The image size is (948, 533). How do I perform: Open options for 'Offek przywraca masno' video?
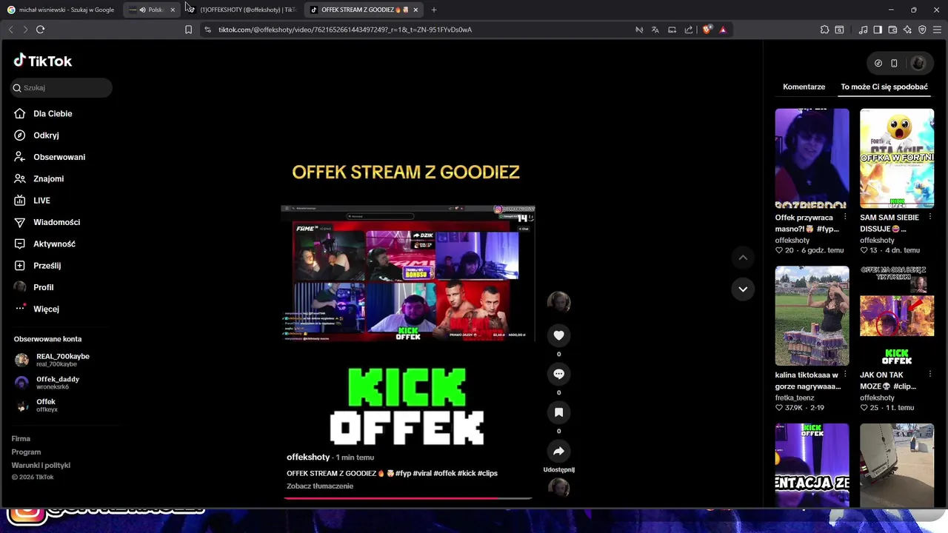845,218
